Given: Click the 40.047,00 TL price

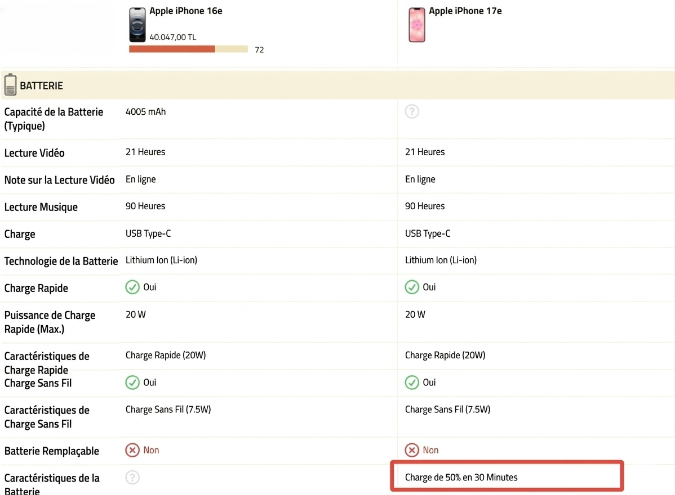Looking at the screenshot, I should [173, 37].
